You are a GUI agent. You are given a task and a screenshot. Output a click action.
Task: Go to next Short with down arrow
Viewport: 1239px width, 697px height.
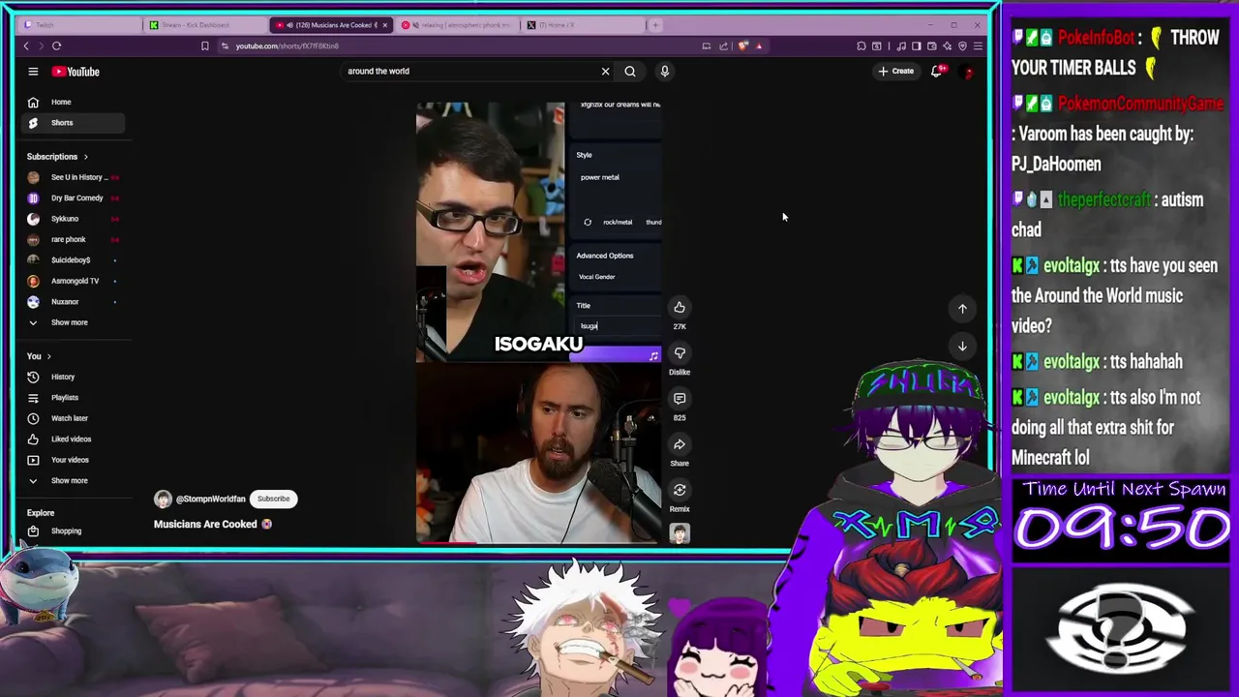[962, 346]
